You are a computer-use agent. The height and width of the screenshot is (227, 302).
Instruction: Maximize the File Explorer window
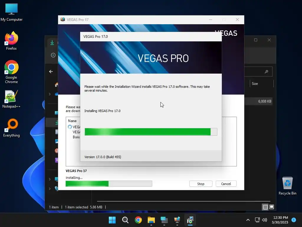point(256,40)
